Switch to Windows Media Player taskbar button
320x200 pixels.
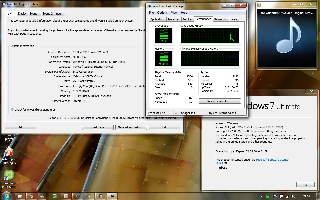66,196
